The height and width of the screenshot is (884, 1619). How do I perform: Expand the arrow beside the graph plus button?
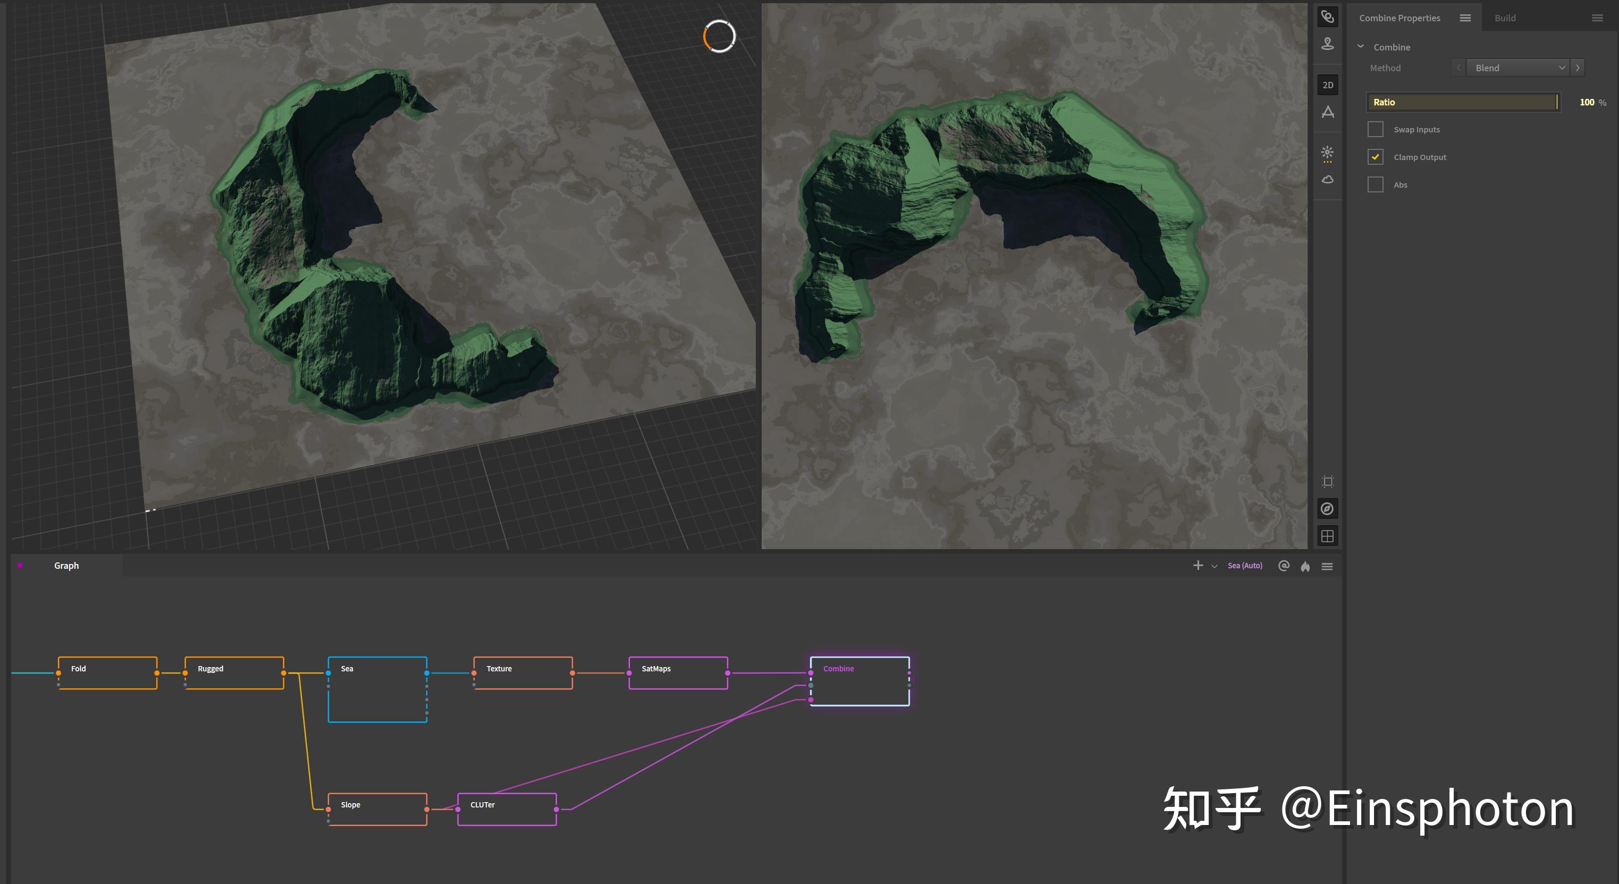pos(1214,567)
